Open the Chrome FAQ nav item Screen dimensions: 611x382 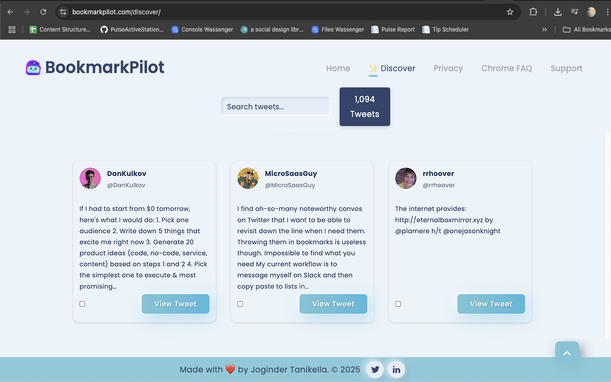506,68
